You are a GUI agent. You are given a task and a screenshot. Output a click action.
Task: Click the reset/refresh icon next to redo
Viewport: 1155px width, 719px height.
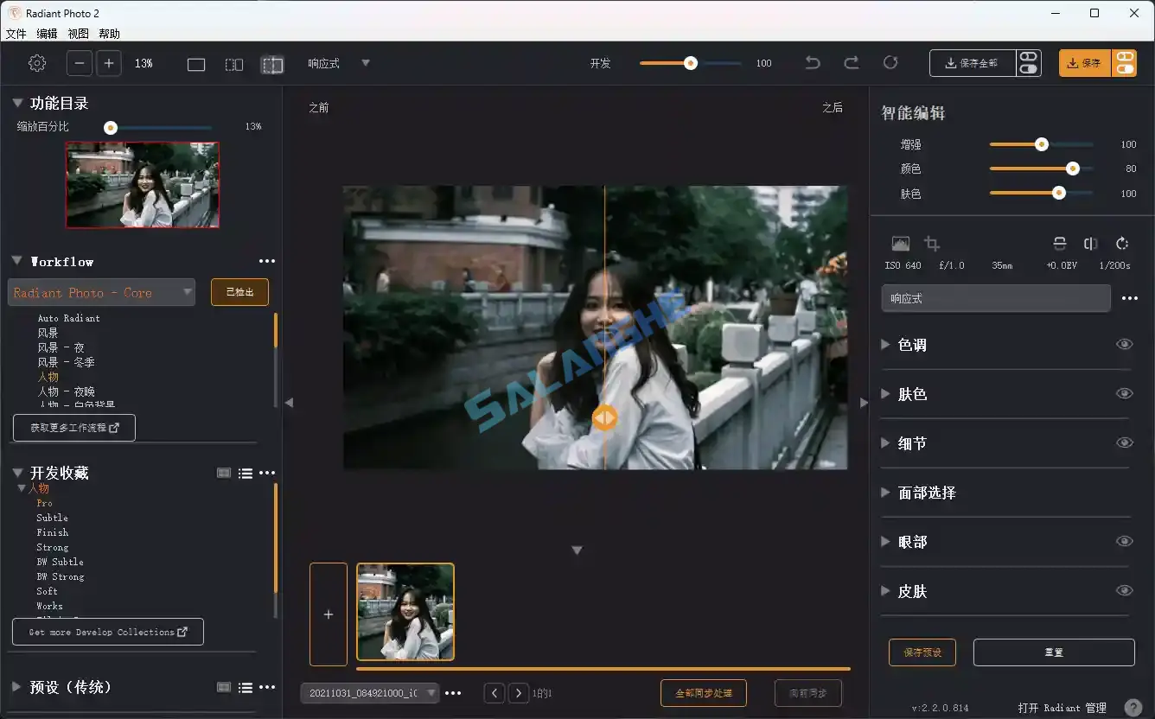click(x=890, y=62)
